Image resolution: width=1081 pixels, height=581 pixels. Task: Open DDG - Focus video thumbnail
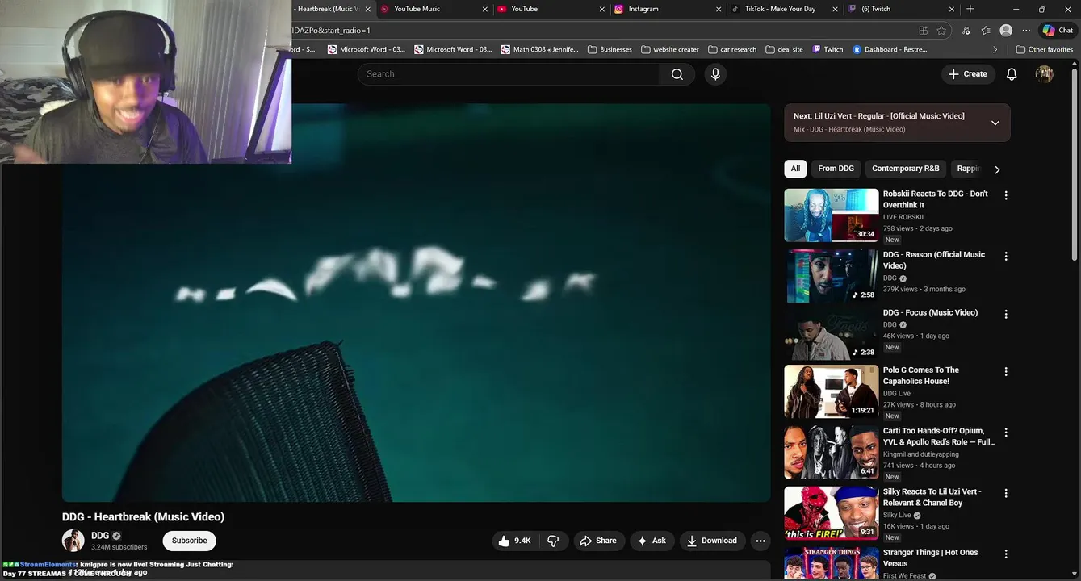[x=831, y=334]
